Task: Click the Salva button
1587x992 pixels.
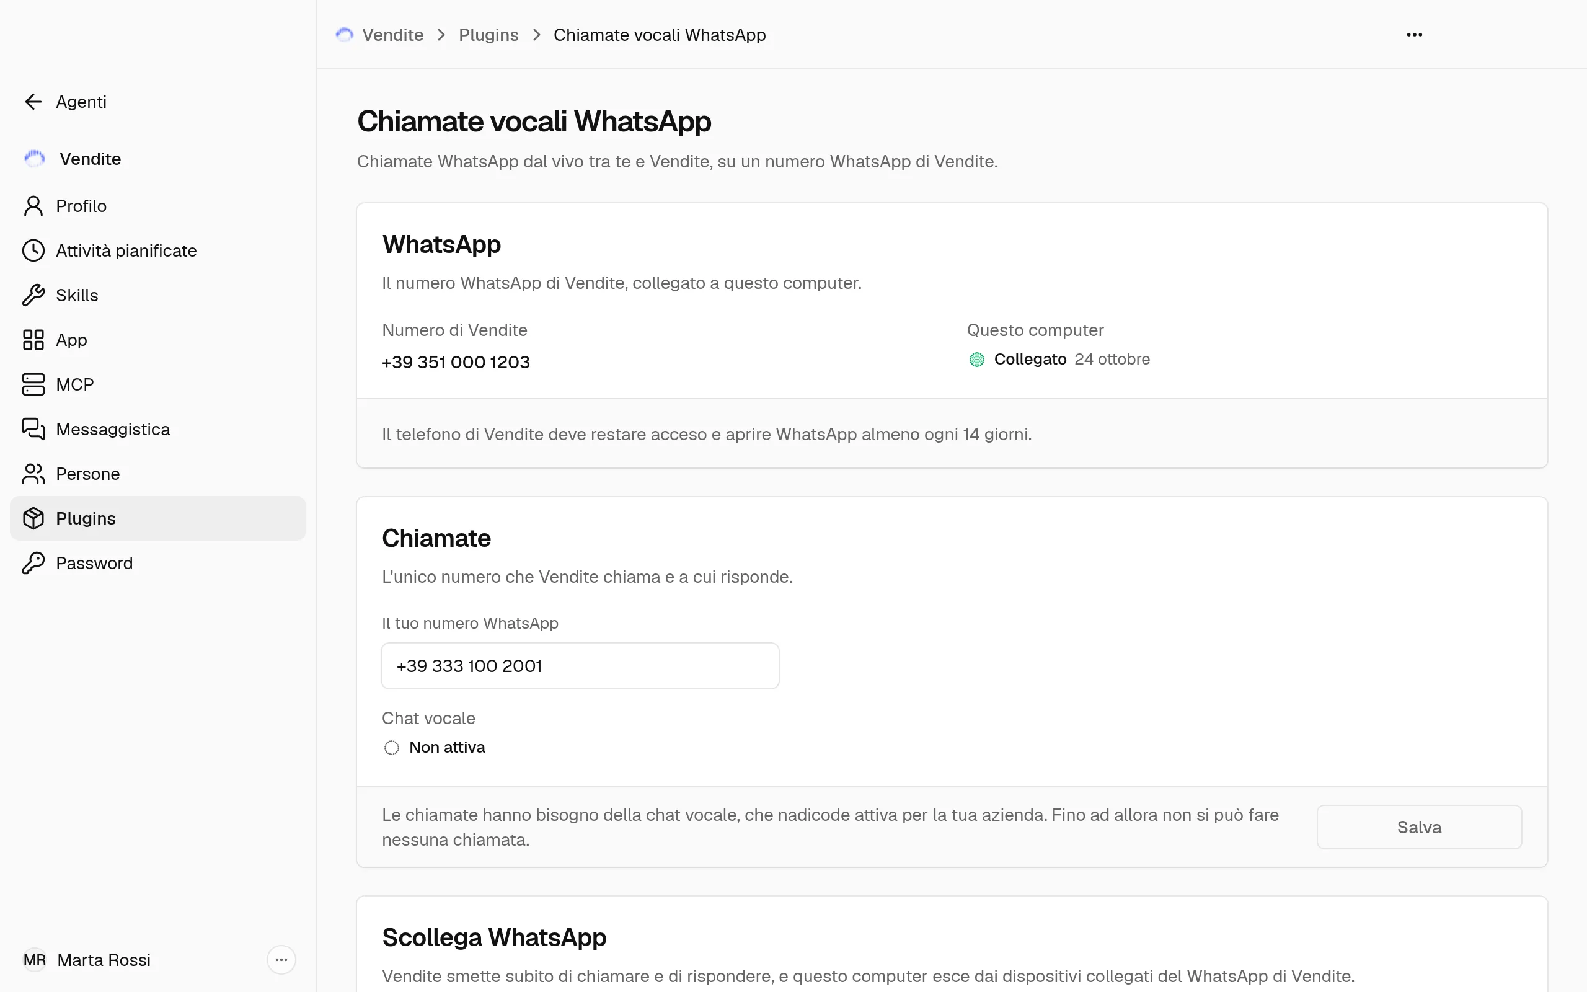Action: click(1419, 827)
